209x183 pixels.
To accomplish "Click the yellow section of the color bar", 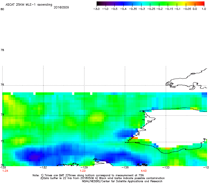I will [184, 3].
